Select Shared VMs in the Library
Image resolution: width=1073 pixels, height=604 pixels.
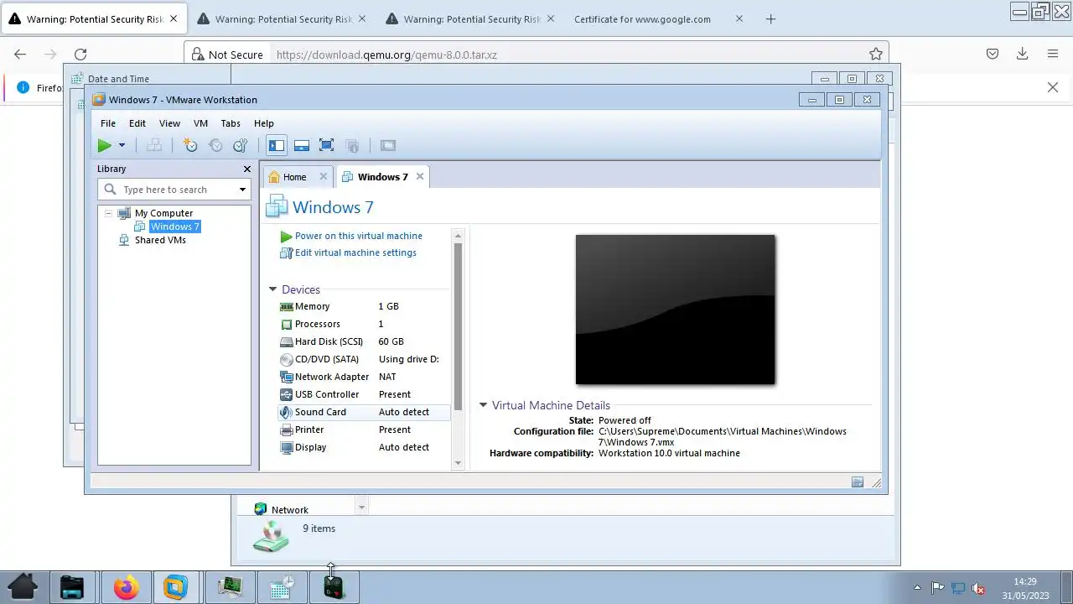pyautogui.click(x=160, y=240)
